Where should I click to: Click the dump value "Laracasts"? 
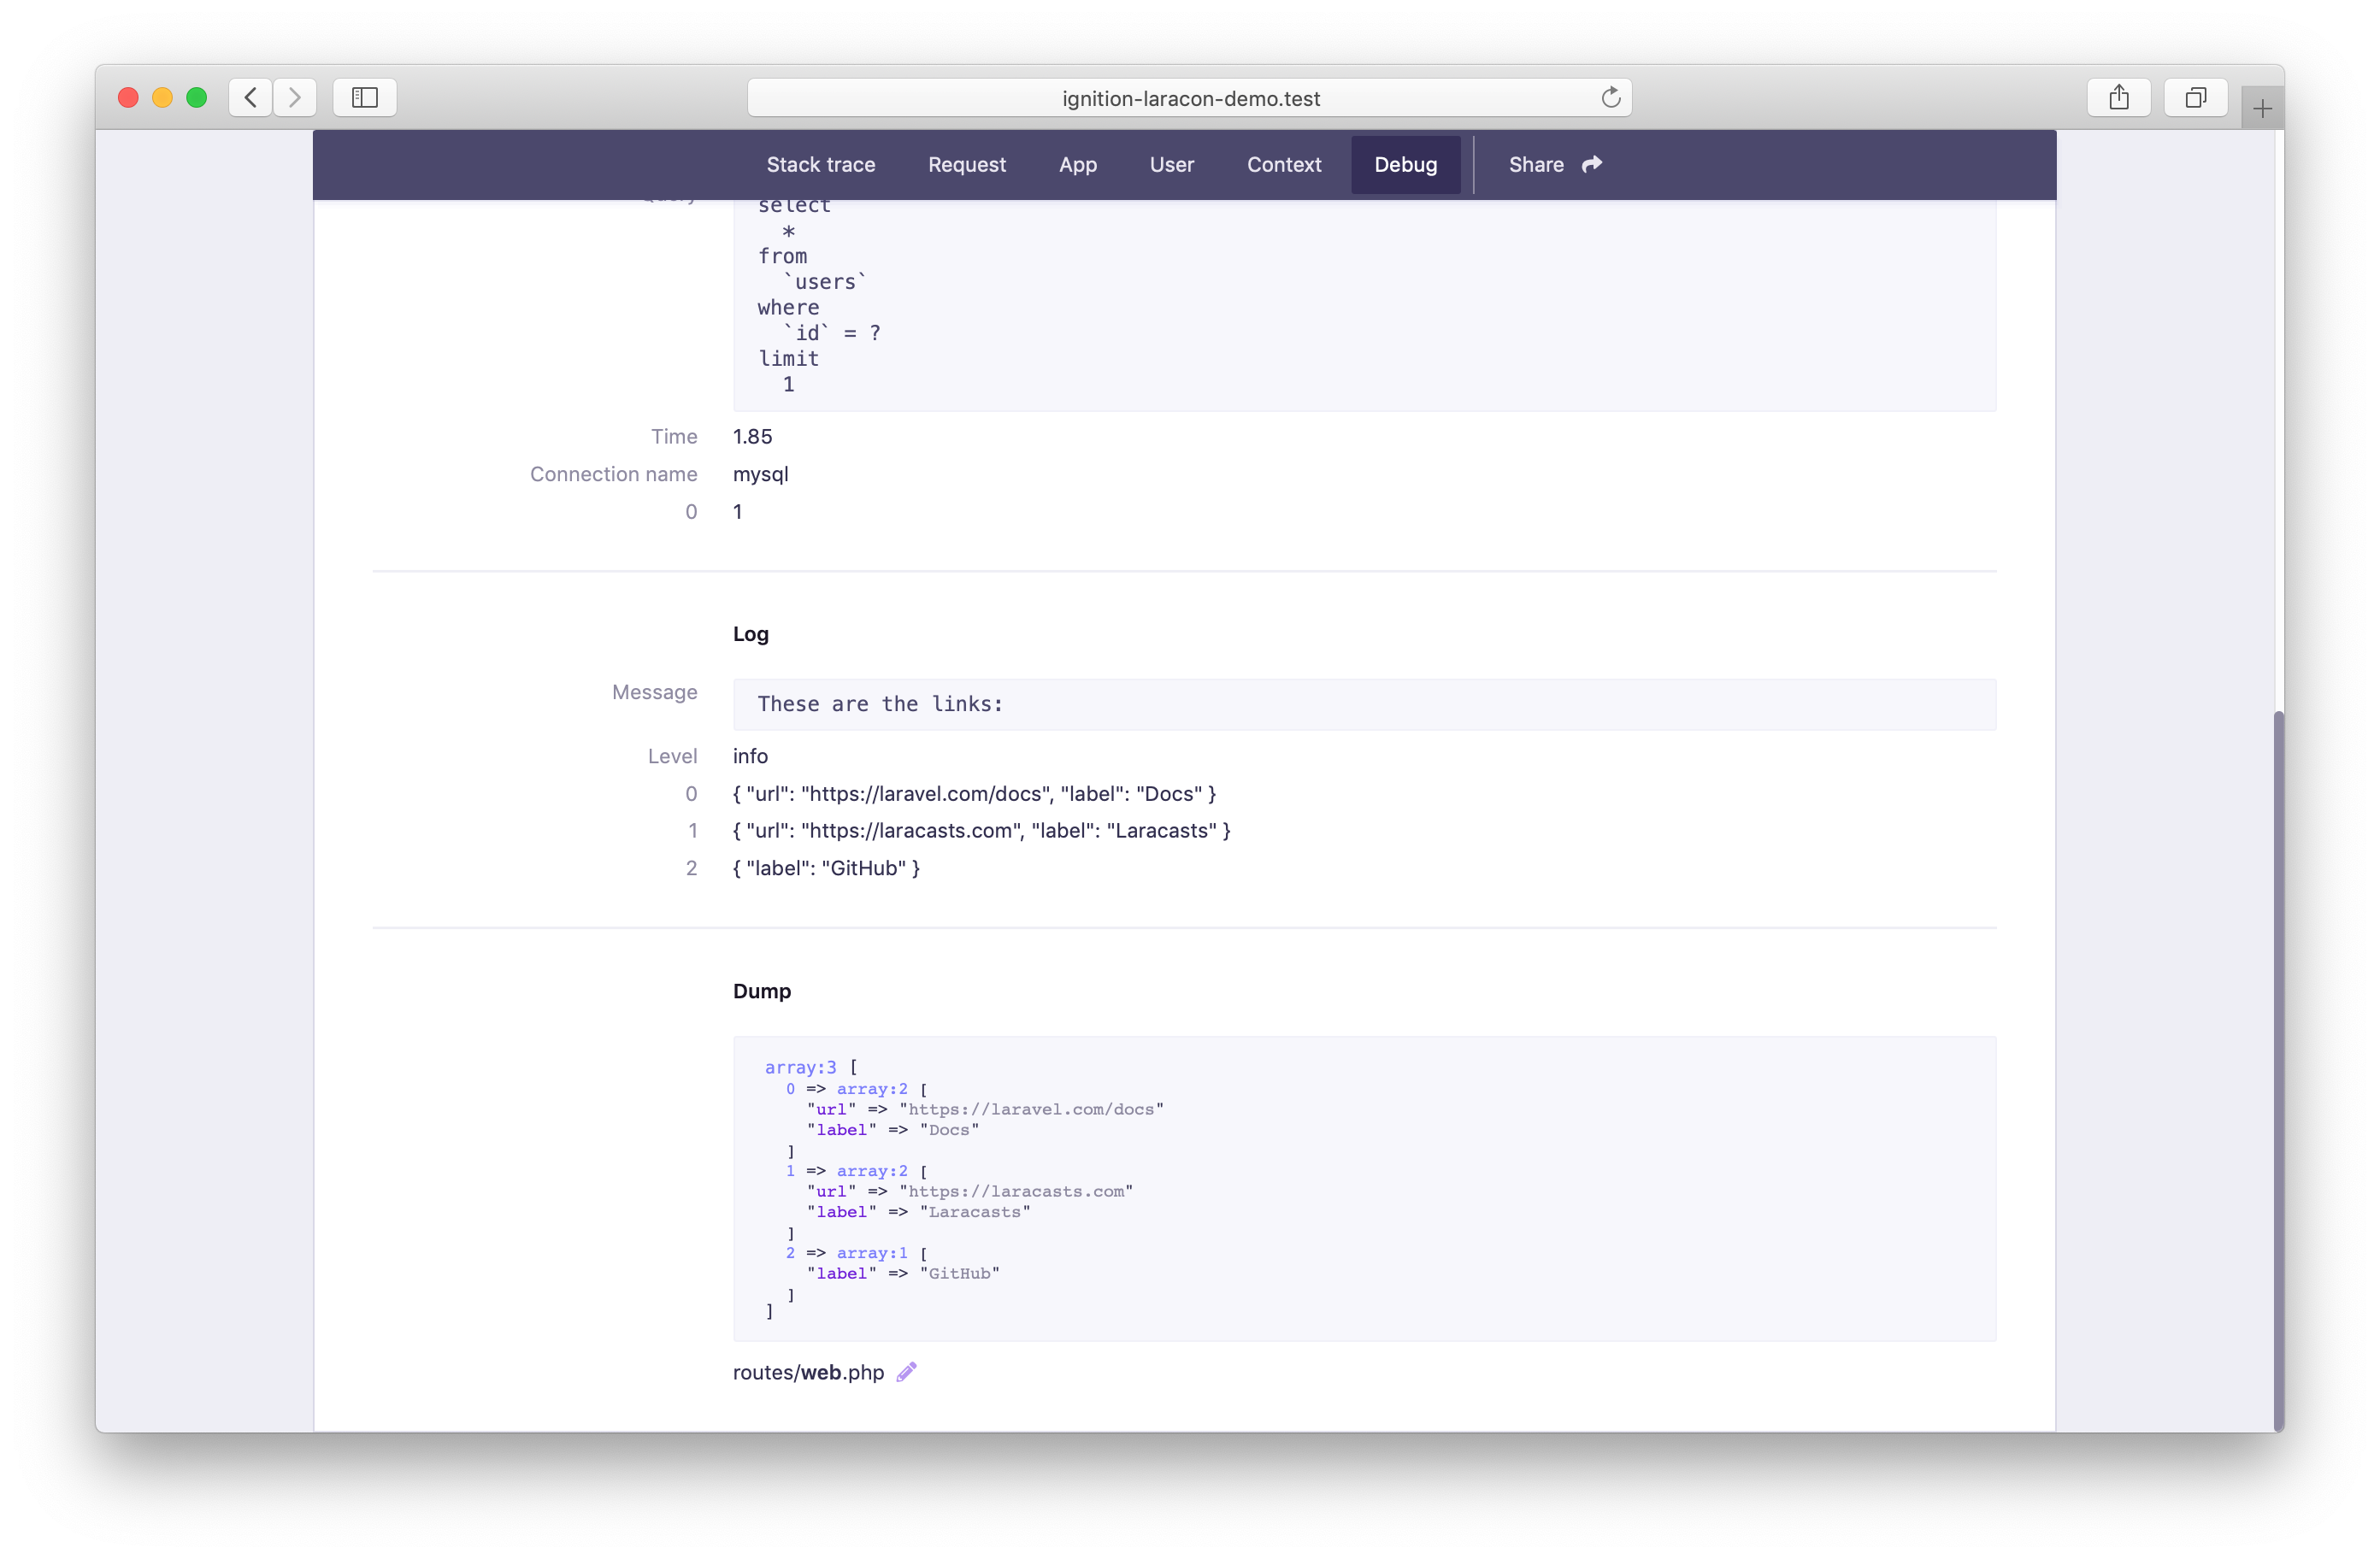[975, 1212]
